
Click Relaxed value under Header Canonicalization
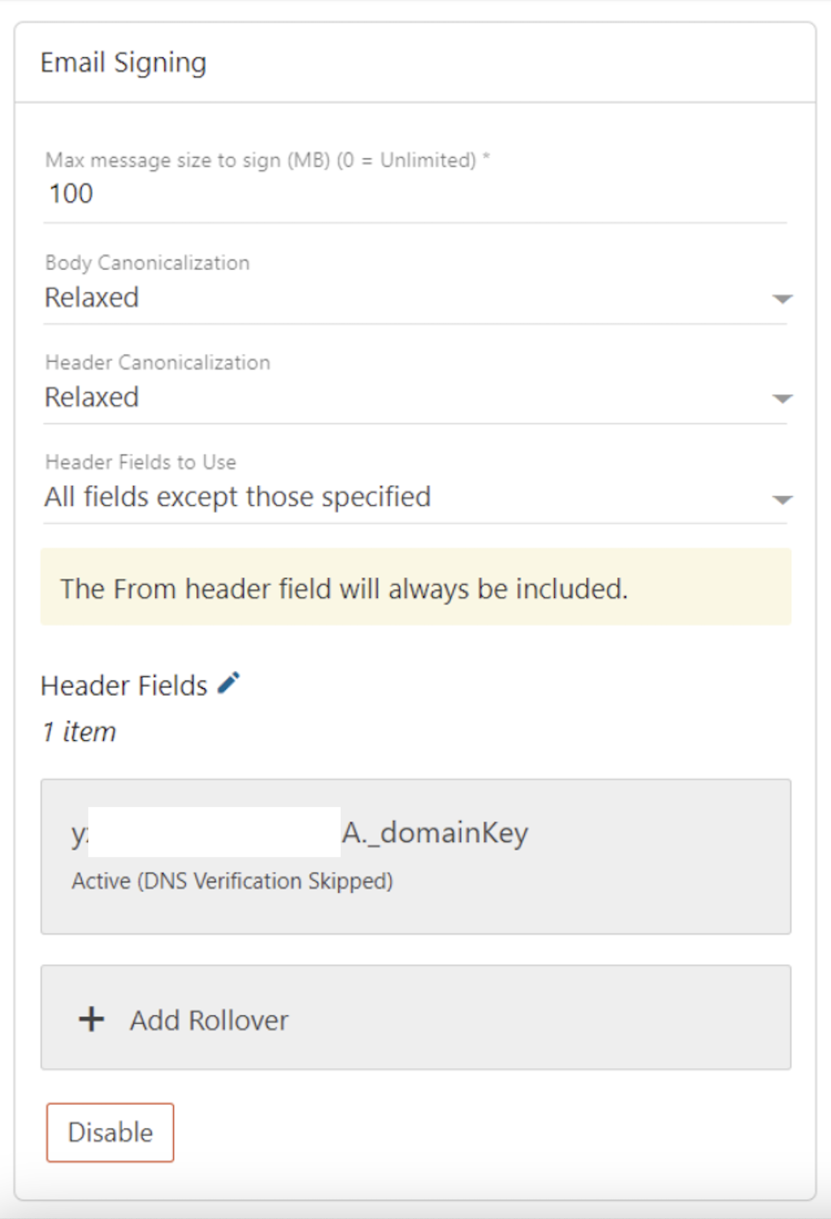92,397
